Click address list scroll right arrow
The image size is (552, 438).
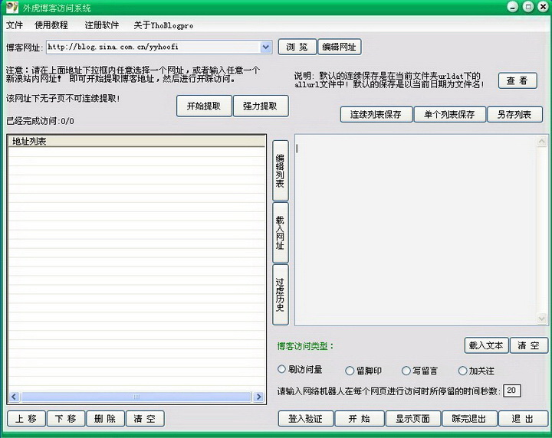pos(259,397)
